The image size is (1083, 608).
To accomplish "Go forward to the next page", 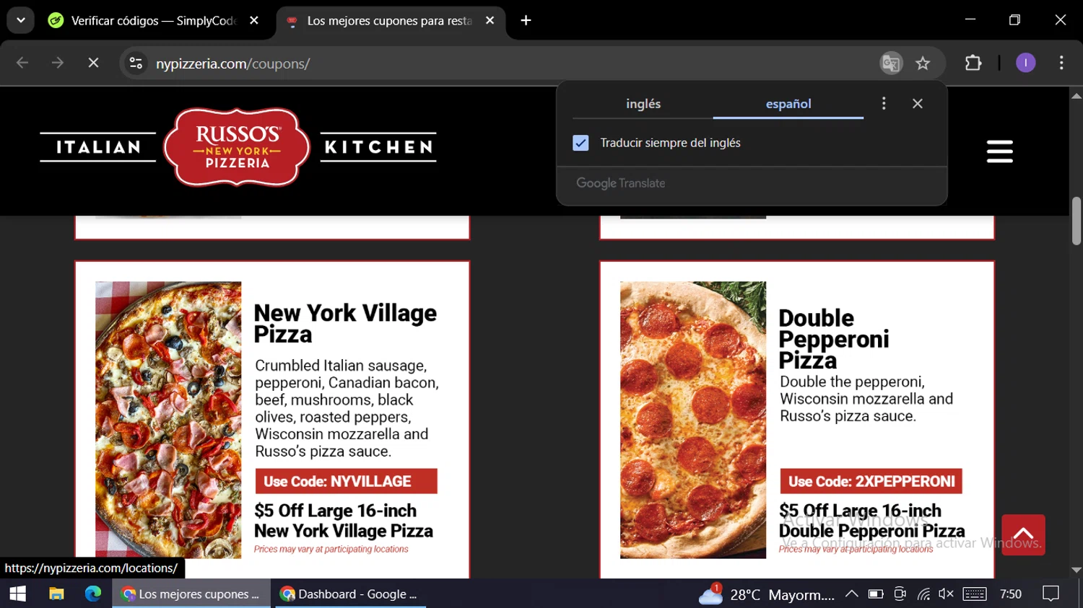I will pyautogui.click(x=58, y=63).
